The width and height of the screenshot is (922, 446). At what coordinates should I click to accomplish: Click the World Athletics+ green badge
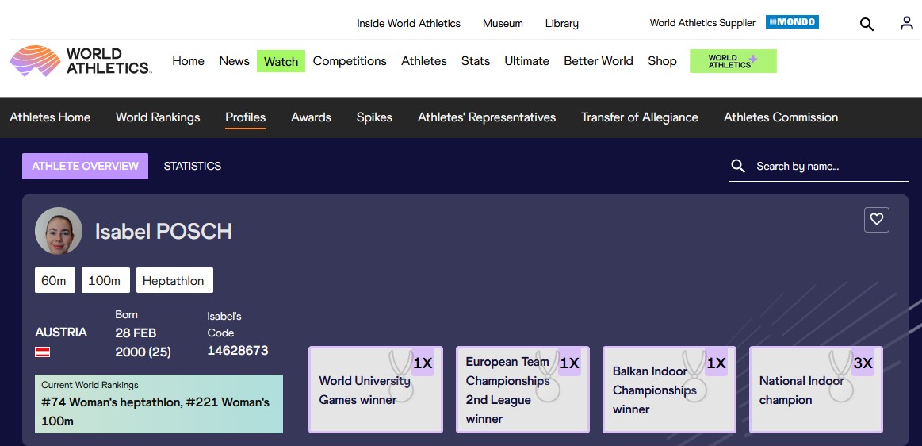coord(733,61)
